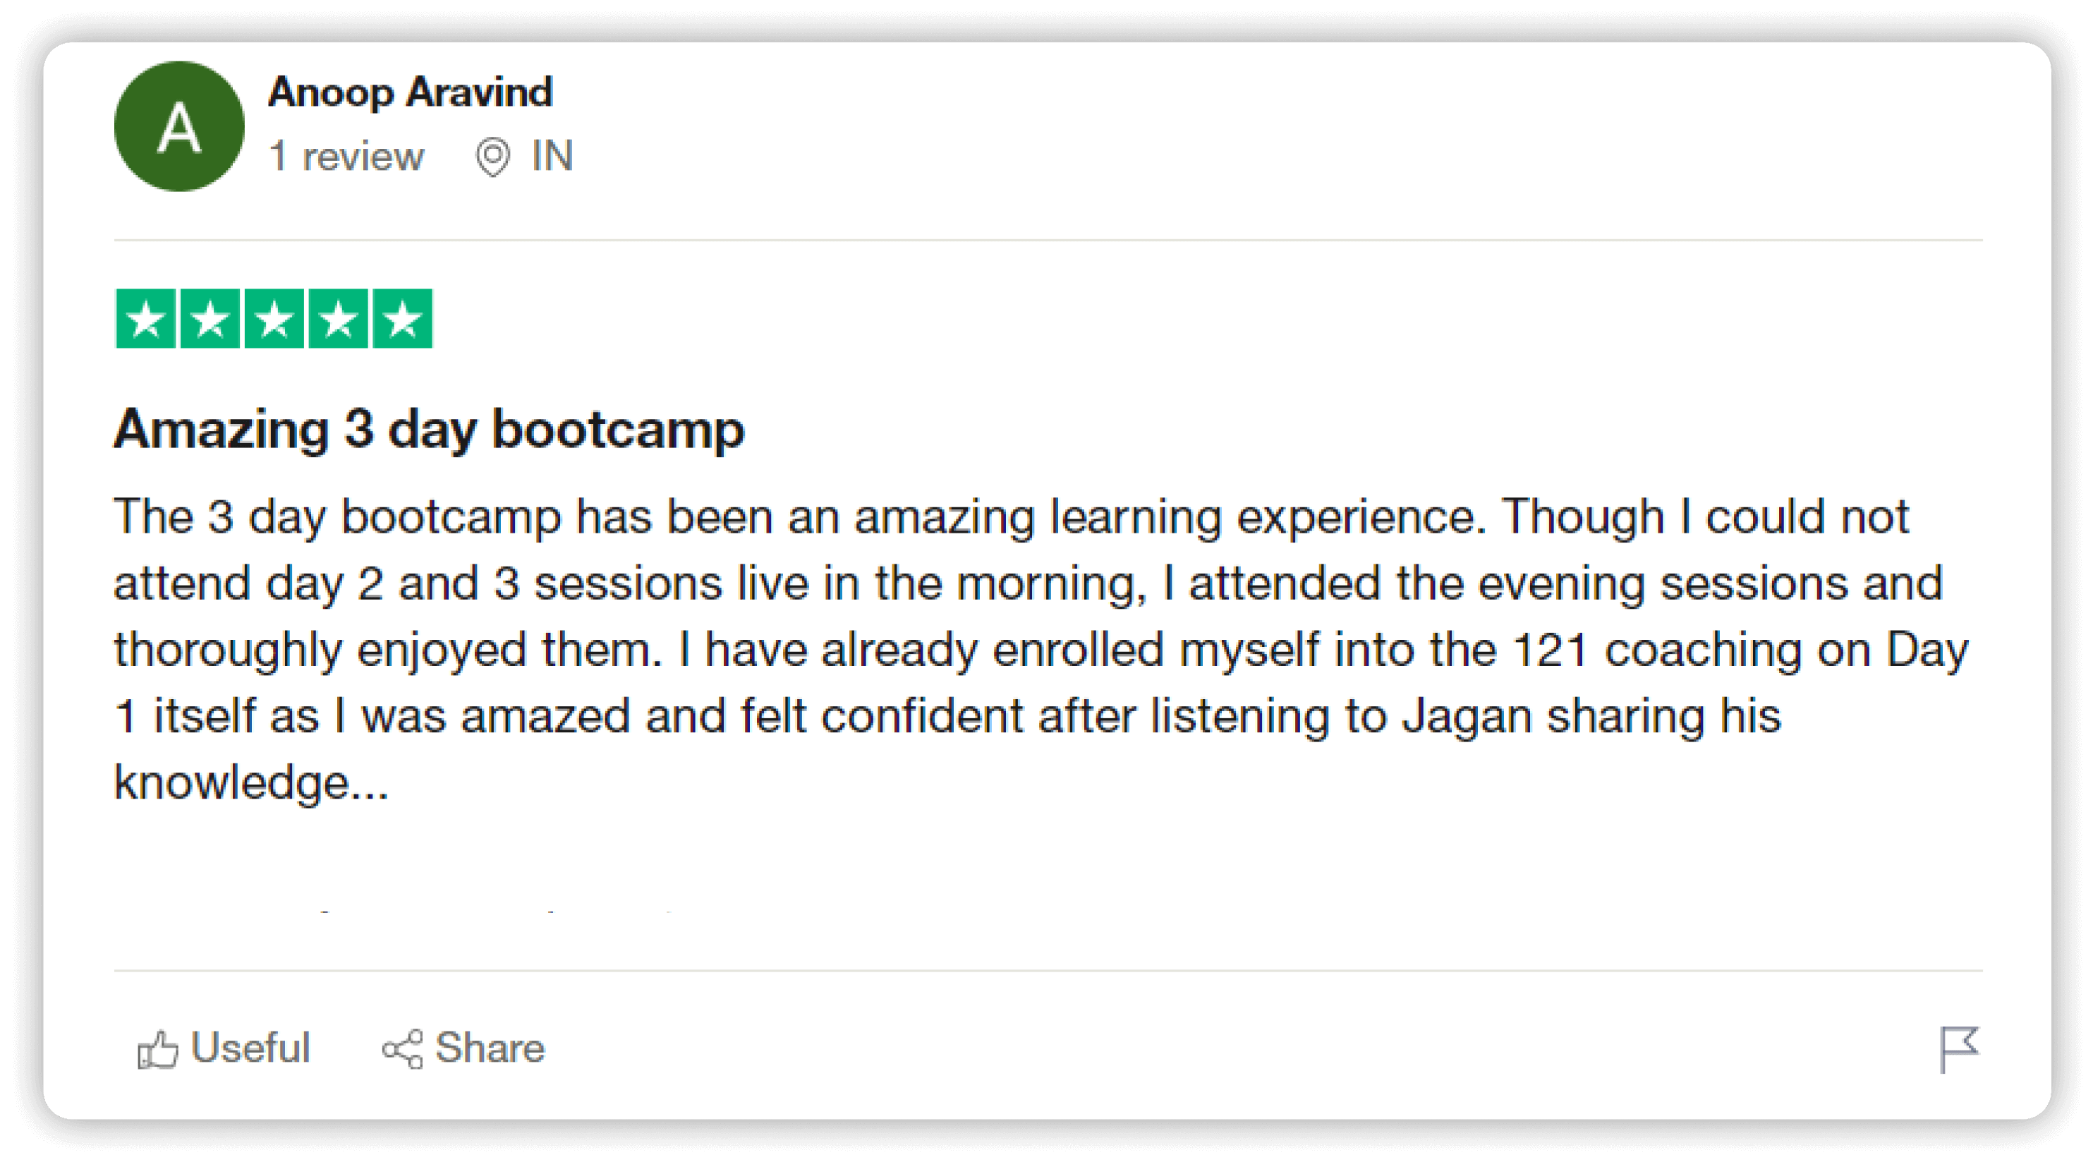The image size is (2093, 1162).
Task: Click the share network icon
Action: coord(402,1049)
